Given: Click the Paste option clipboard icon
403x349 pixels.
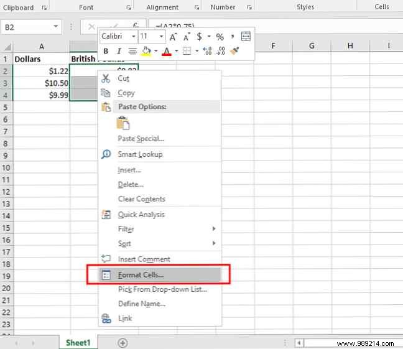Looking at the screenshot, I should pyautogui.click(x=123, y=123).
